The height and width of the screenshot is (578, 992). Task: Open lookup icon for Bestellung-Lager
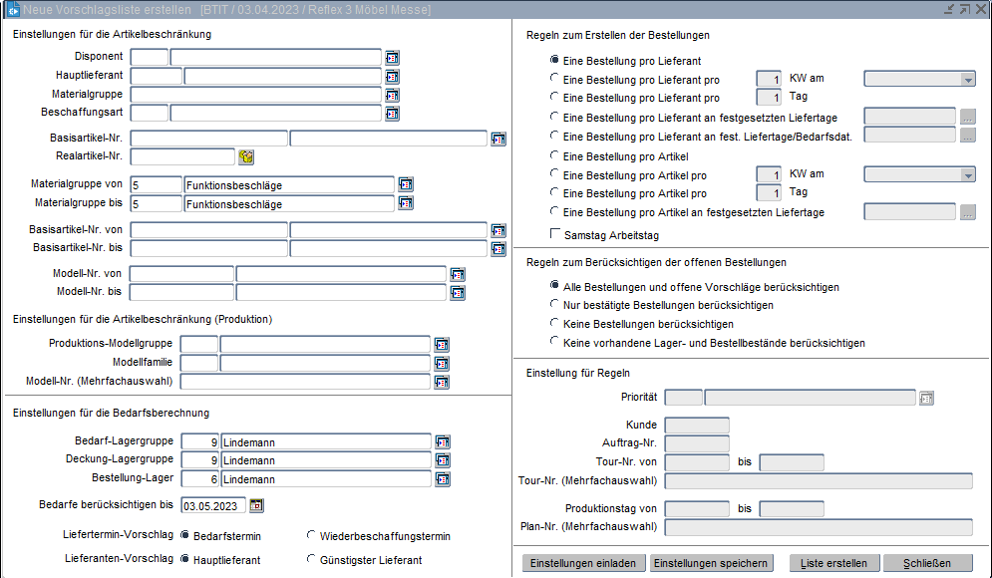pyautogui.click(x=443, y=479)
